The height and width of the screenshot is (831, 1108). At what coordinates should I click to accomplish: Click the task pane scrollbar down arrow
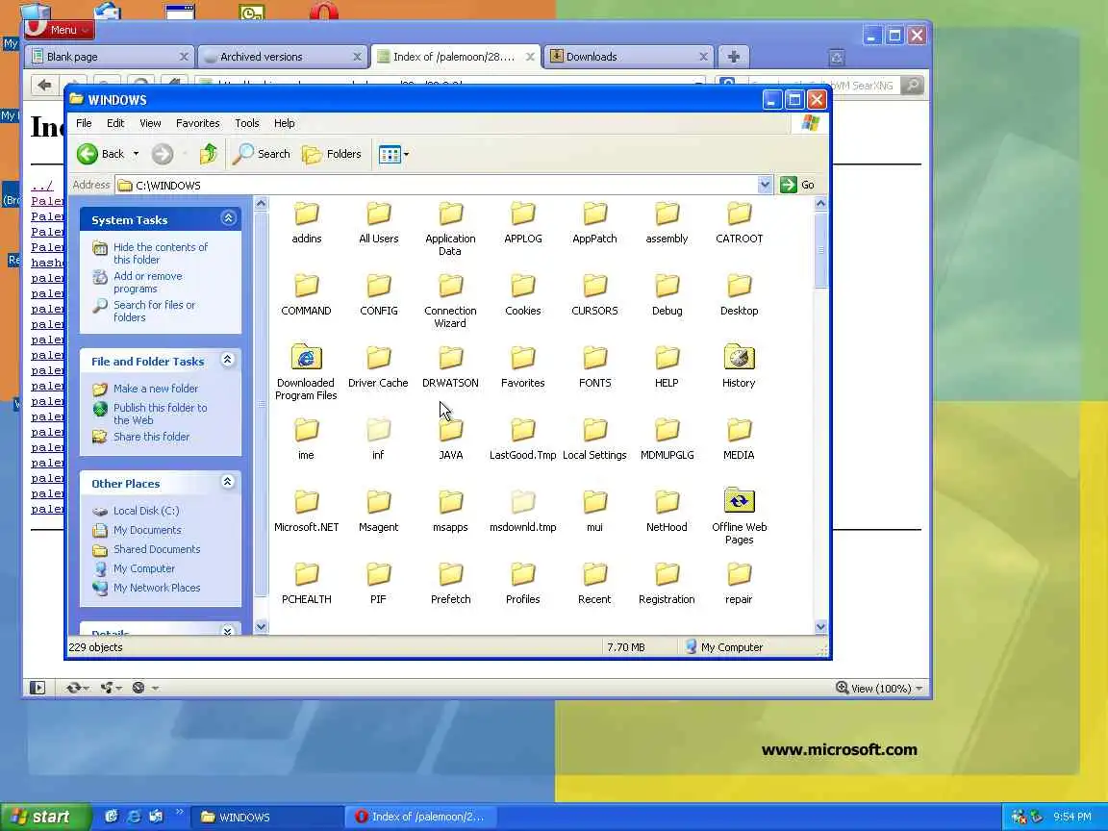(x=261, y=626)
